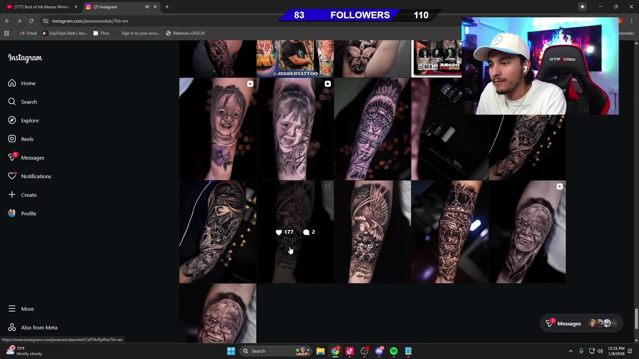Open the floating Messages button
639x359 pixels.
tap(582, 324)
